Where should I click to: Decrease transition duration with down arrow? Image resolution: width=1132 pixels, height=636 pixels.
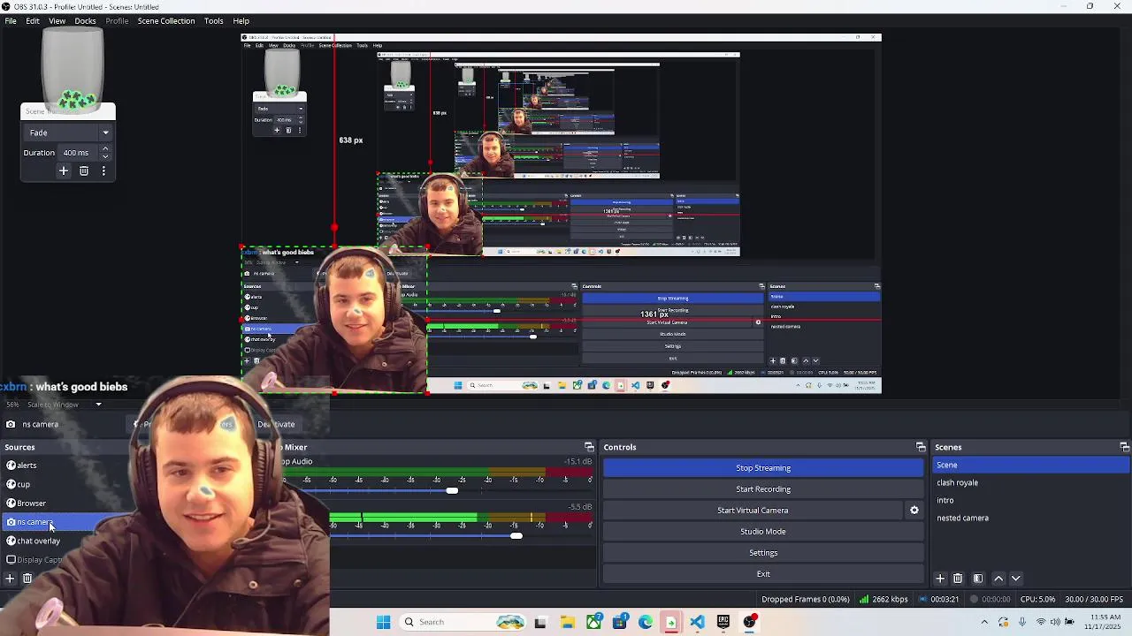[x=105, y=156]
